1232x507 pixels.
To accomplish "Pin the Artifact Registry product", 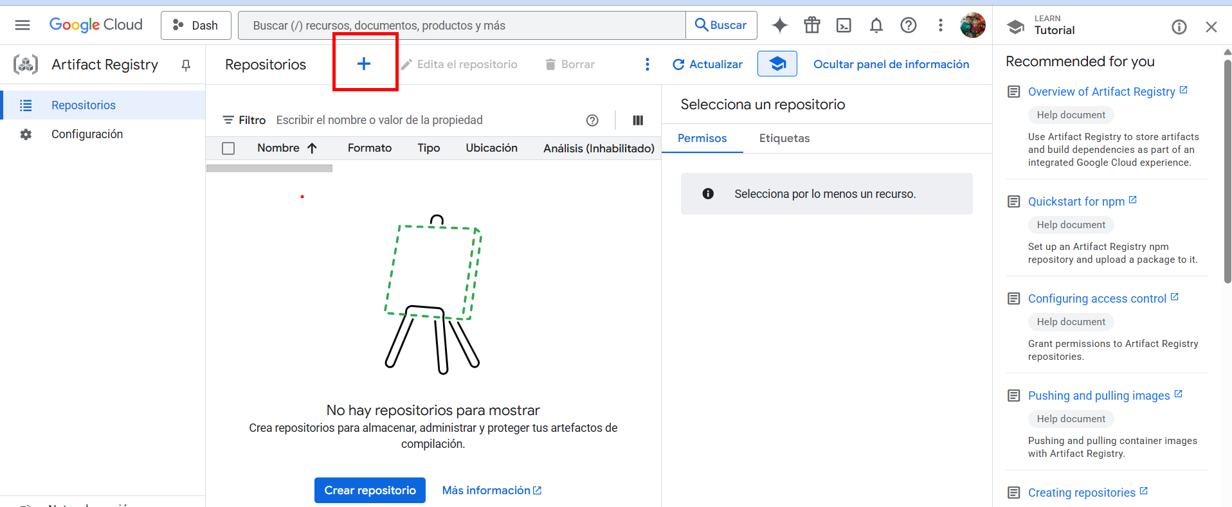I will point(186,65).
